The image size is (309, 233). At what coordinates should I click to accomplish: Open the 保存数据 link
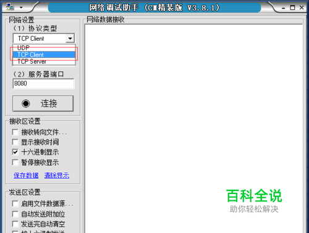click(x=26, y=176)
